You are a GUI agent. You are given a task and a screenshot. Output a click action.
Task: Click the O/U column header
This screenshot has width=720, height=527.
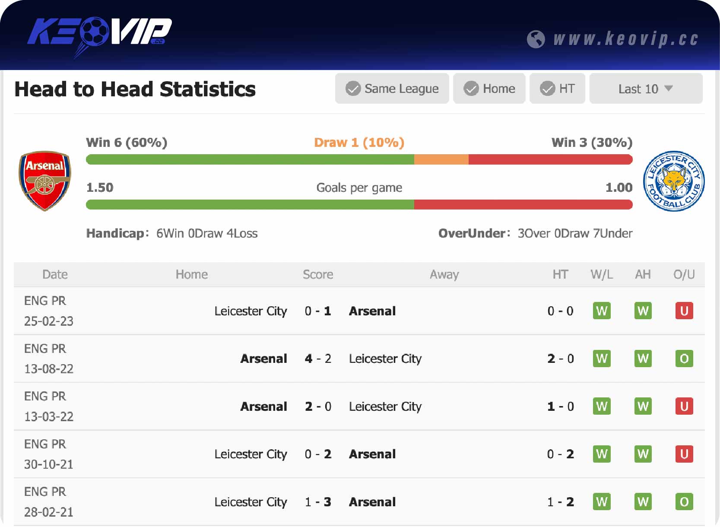click(684, 274)
